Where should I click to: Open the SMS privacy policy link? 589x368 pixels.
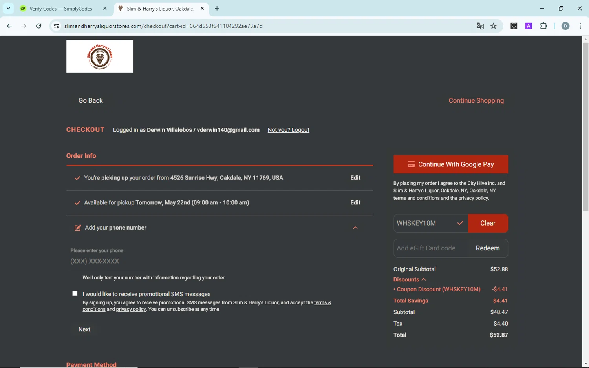click(131, 309)
